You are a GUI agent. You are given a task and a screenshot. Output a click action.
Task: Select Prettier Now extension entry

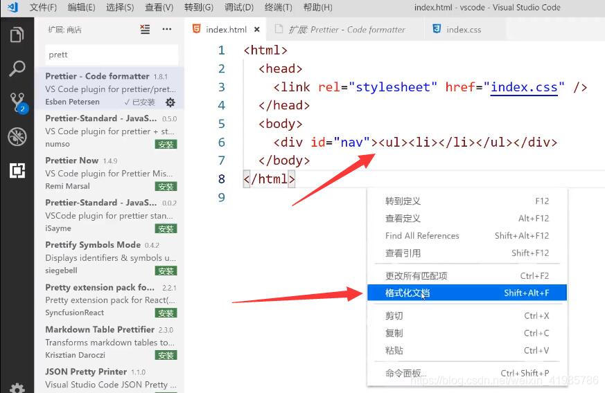pos(109,173)
